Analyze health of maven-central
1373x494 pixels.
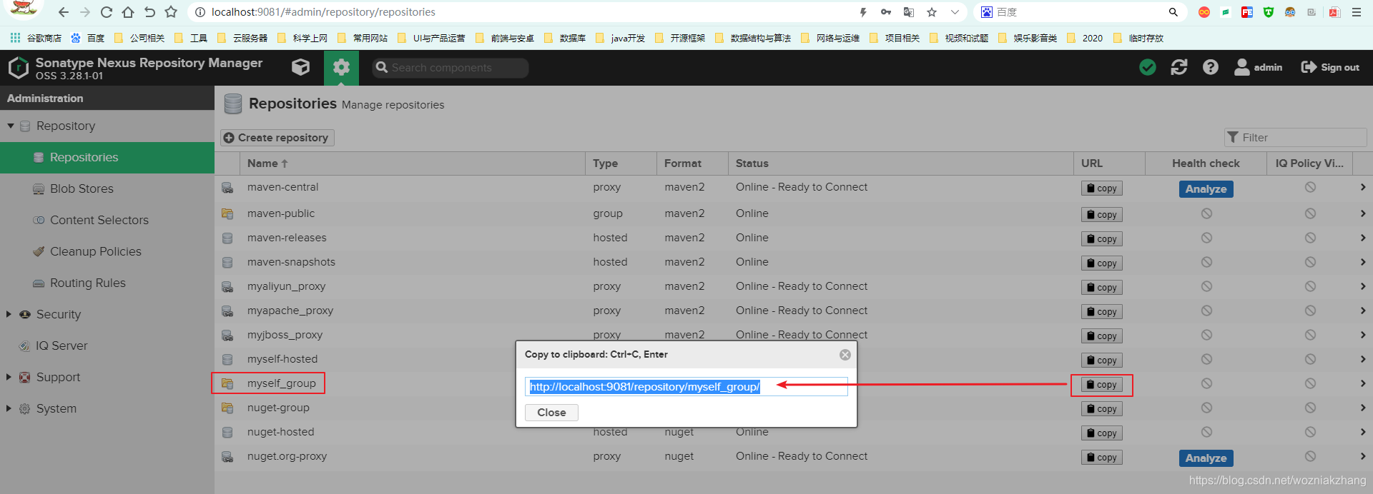pos(1206,189)
